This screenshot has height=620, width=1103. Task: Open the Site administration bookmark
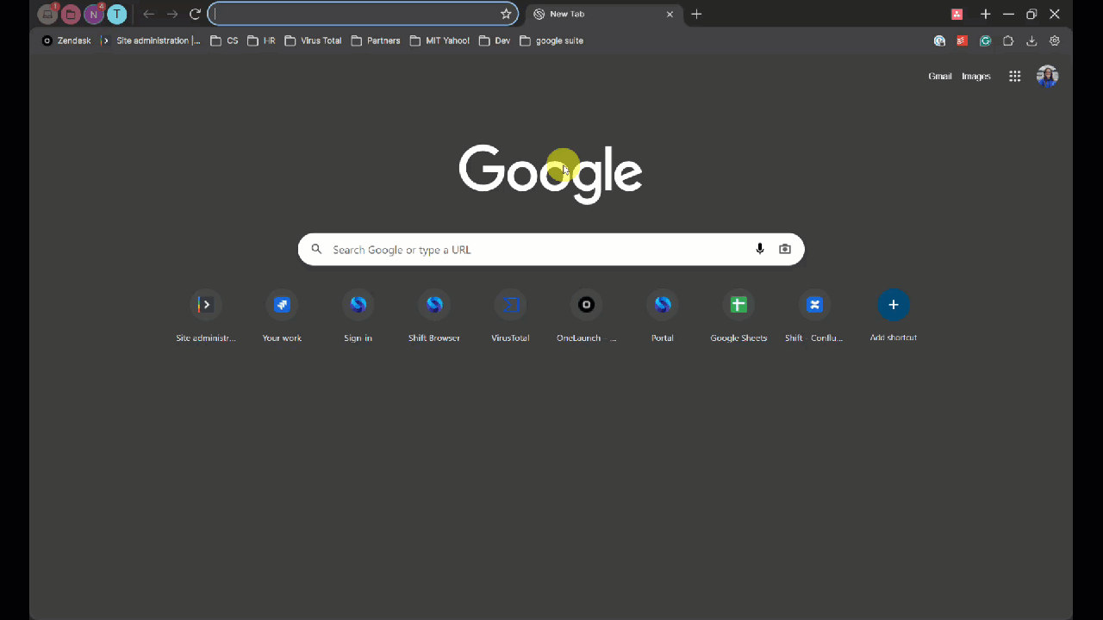click(x=152, y=40)
